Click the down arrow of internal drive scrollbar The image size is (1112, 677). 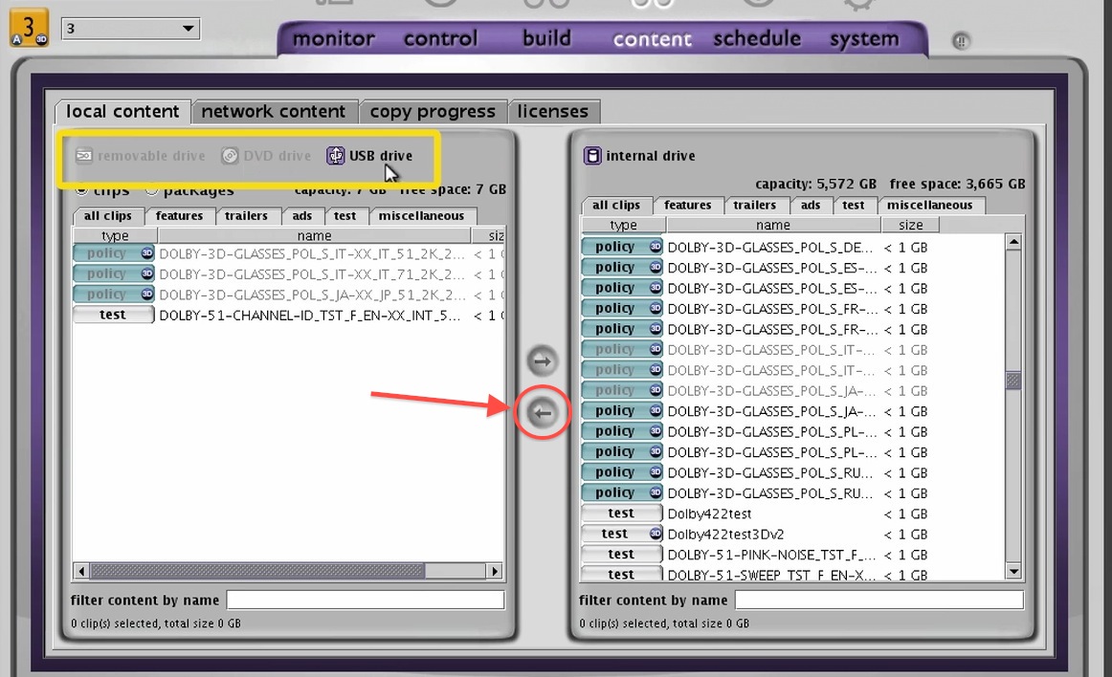[1013, 572]
